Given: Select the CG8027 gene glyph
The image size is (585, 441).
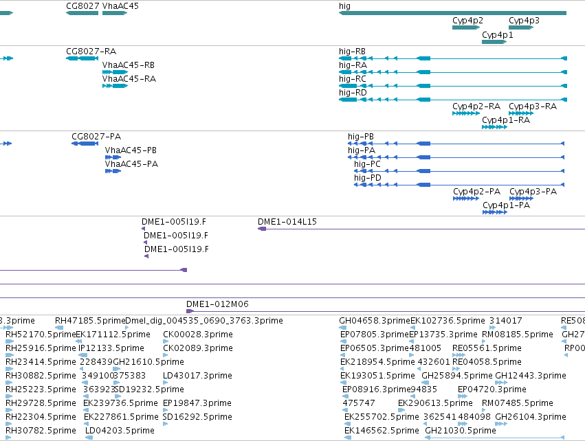Looking at the screenshot, I should (82, 13).
